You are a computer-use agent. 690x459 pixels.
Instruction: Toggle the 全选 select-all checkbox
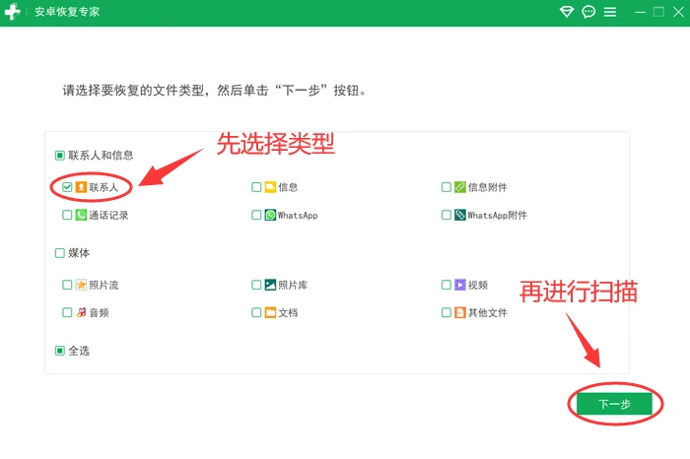point(60,351)
